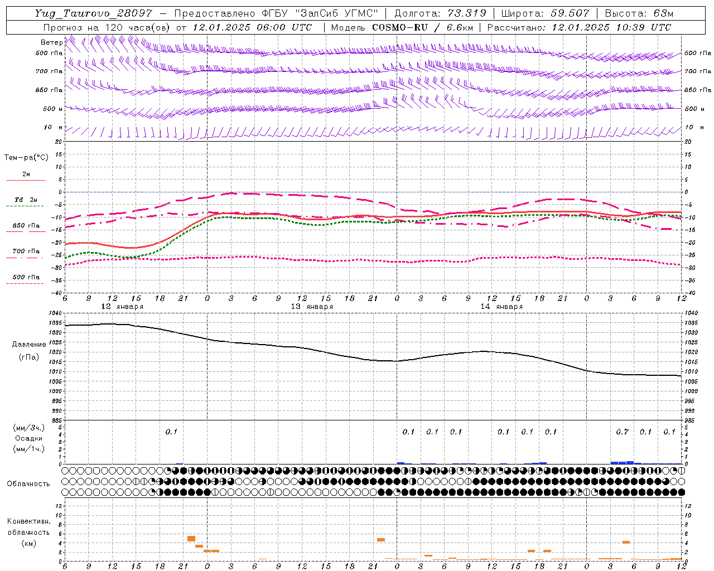Select the 12 января date label
Screen dimensions: 714x571
coord(122,307)
